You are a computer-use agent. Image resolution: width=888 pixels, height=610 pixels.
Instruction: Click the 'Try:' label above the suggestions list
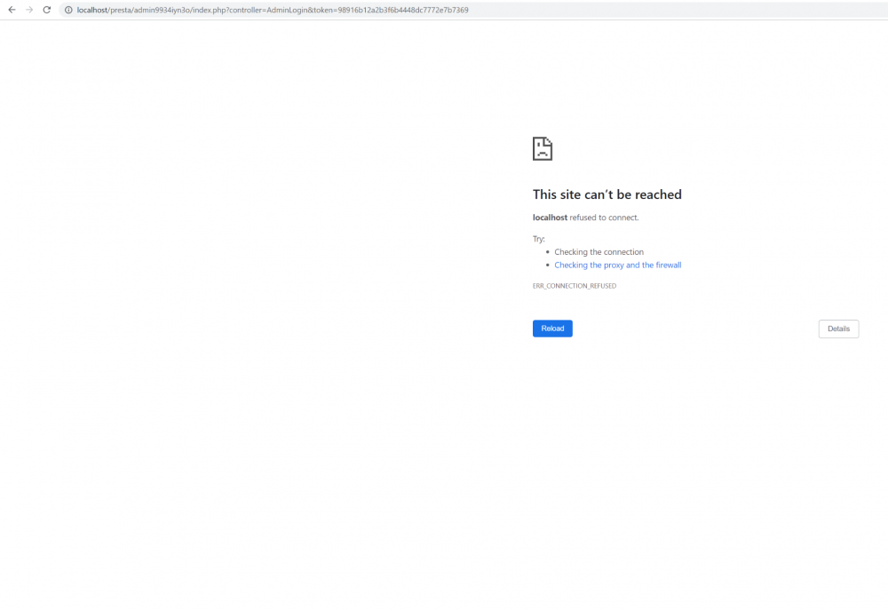(x=537, y=238)
